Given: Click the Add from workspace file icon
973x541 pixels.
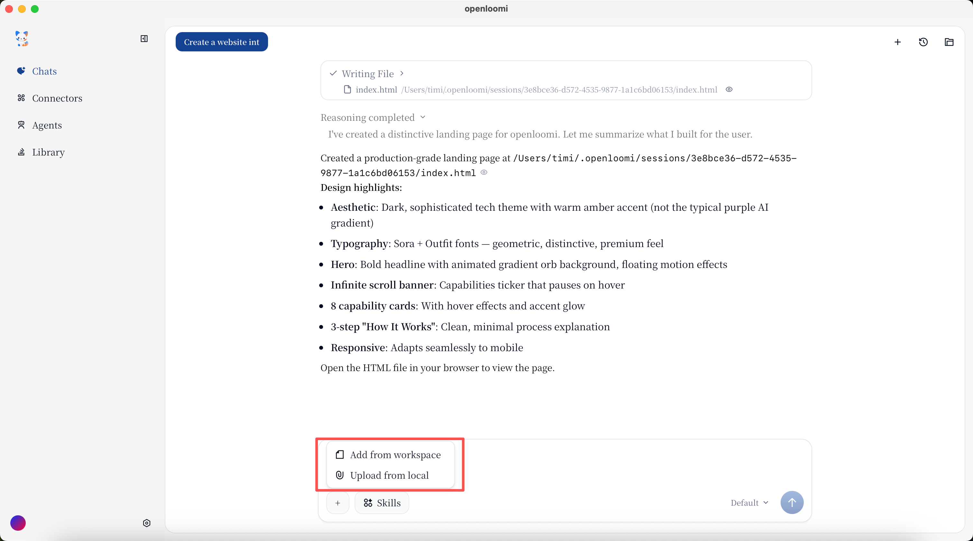Looking at the screenshot, I should [339, 455].
